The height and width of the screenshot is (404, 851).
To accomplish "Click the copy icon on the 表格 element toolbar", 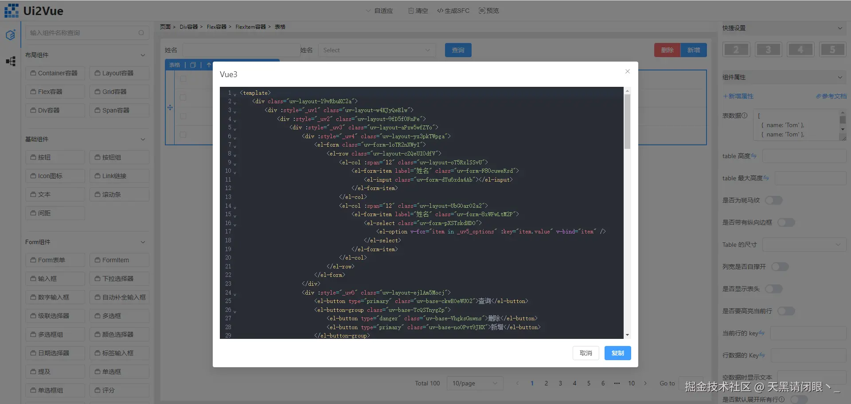I will click(193, 65).
